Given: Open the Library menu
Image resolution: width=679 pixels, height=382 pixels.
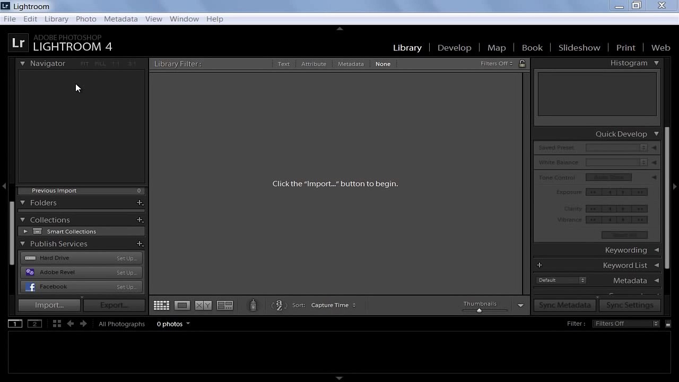Looking at the screenshot, I should (x=56, y=19).
